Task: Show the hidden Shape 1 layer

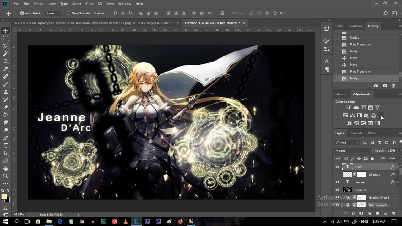Action: point(337,175)
